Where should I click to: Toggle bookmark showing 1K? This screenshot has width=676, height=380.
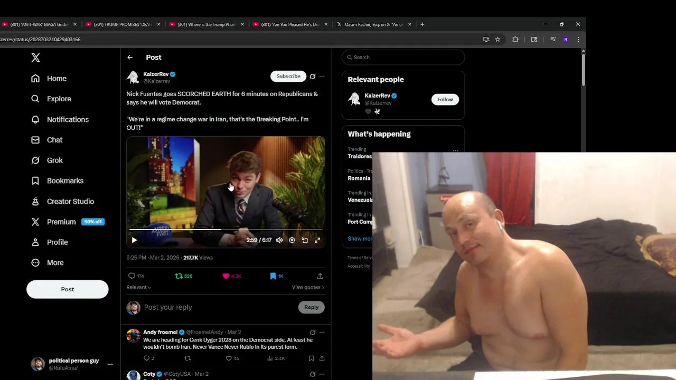277,276
